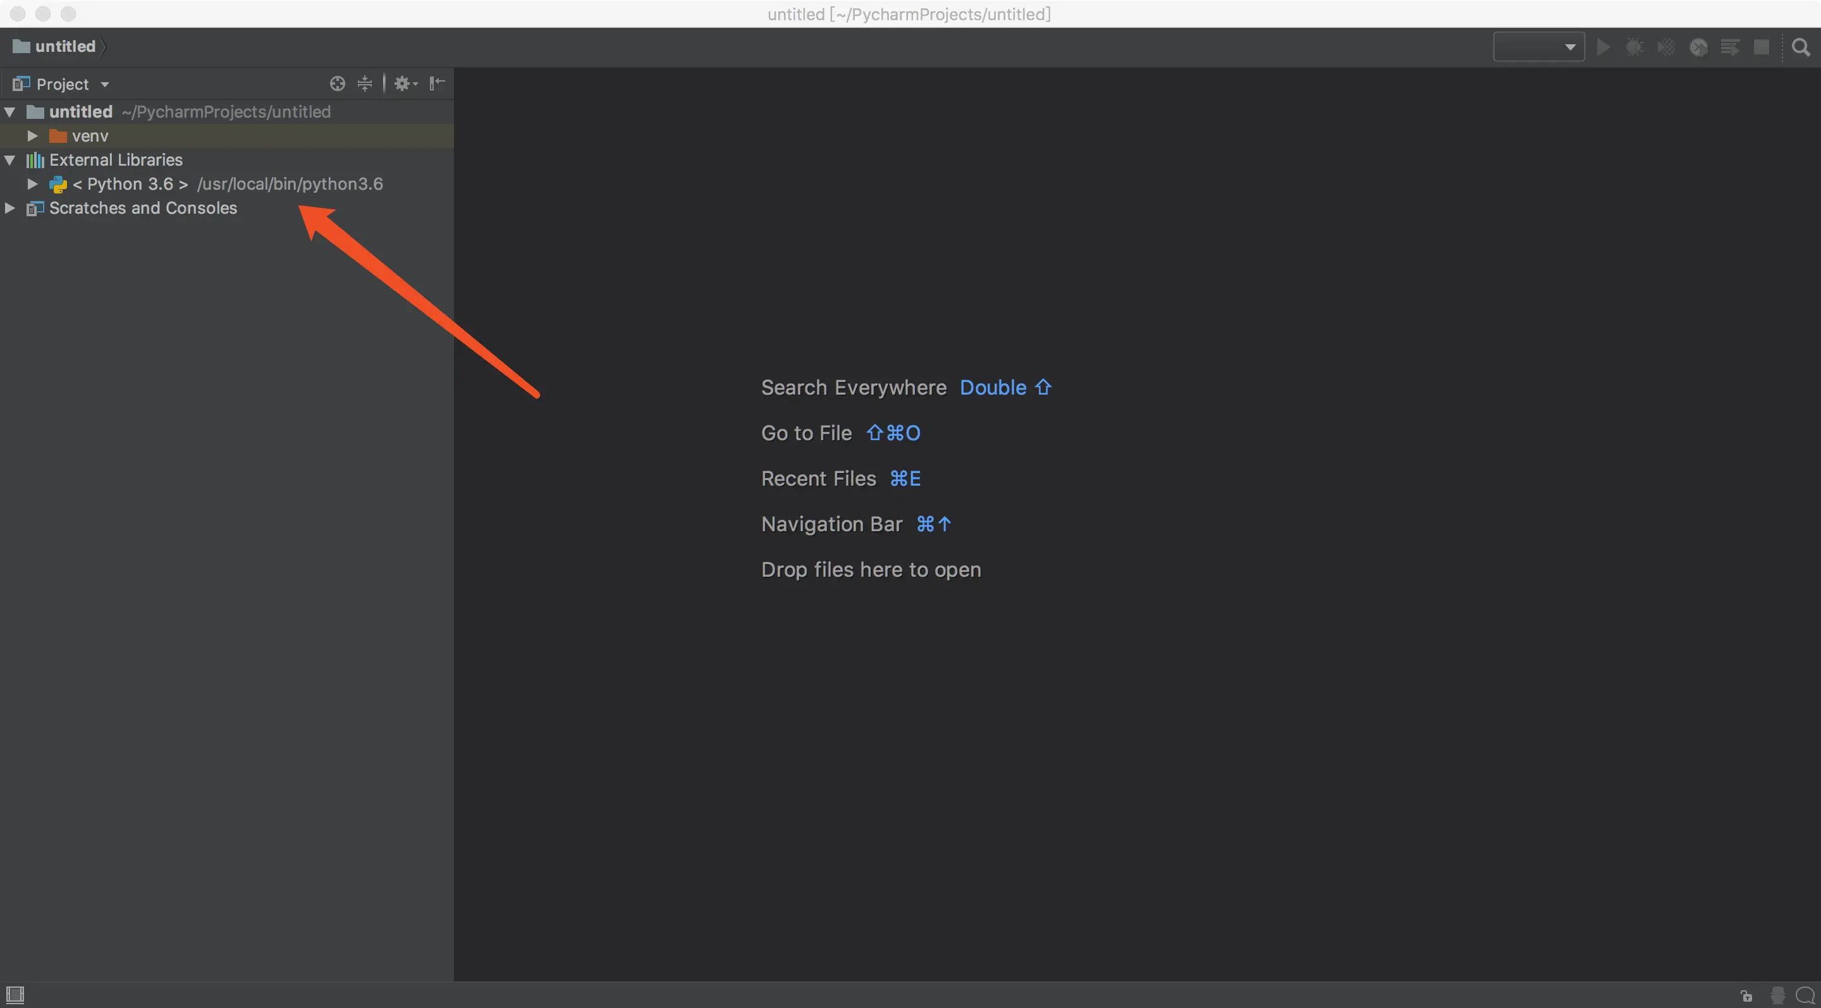1821x1008 pixels.
Task: Click the Collapse All icon in Project panel
Action: pyautogui.click(x=365, y=83)
